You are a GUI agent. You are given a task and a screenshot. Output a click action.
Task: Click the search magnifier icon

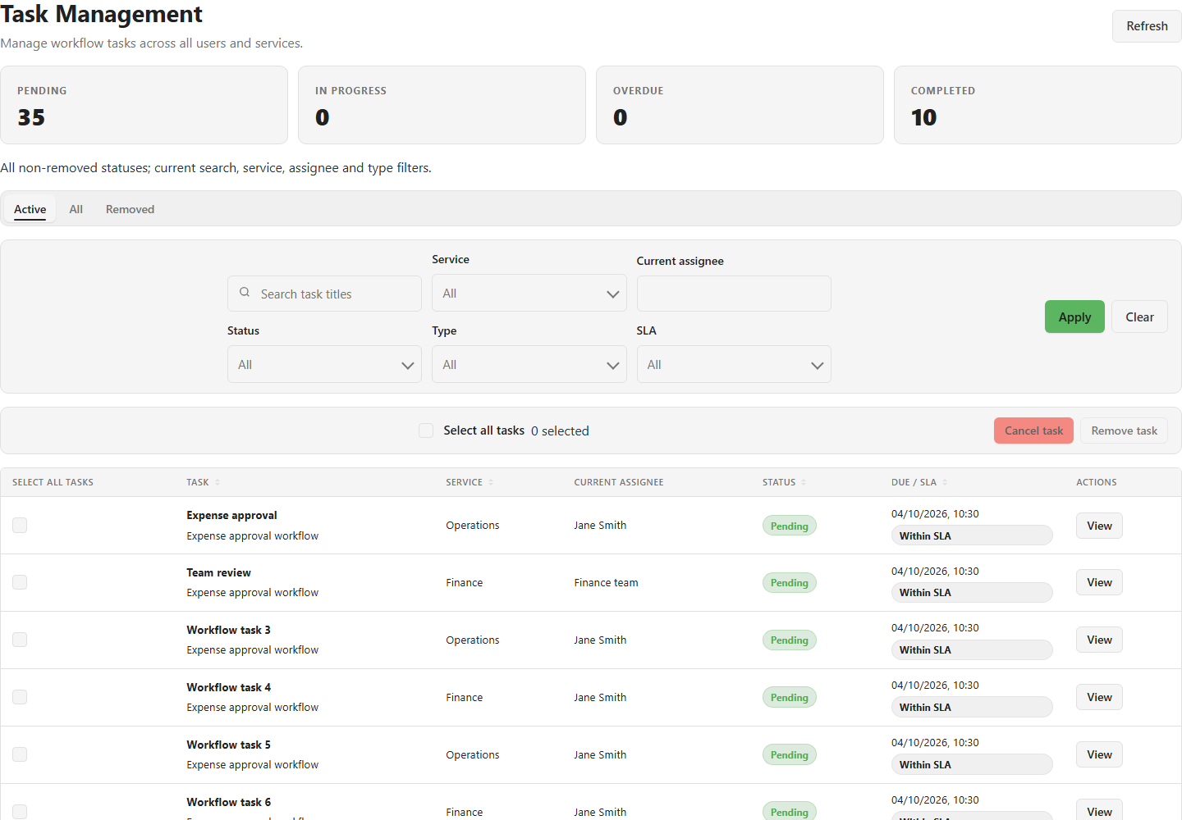(x=245, y=293)
